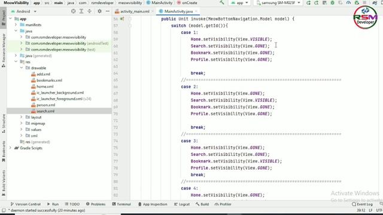Open the app run configuration dropdown
This screenshot has height=215, width=383.
(239, 2)
